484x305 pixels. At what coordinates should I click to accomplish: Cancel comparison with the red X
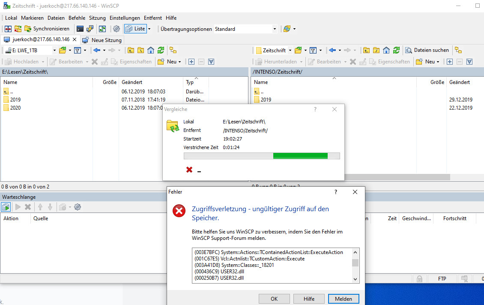[x=189, y=170]
